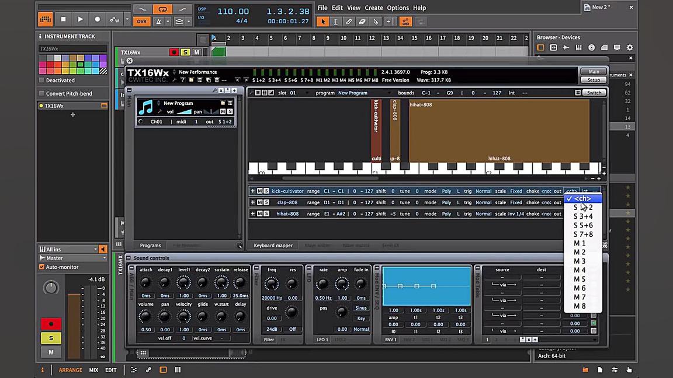Open the File menu
The width and height of the screenshot is (673, 378).
point(322,8)
